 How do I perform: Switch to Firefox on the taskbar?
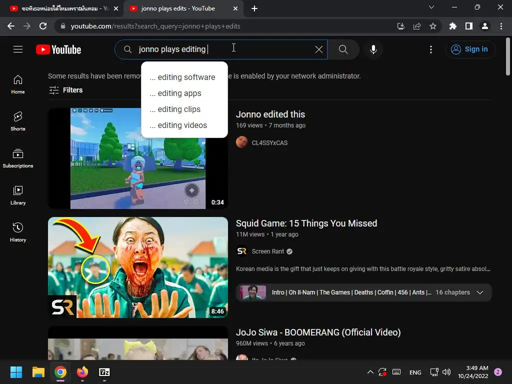(82, 372)
